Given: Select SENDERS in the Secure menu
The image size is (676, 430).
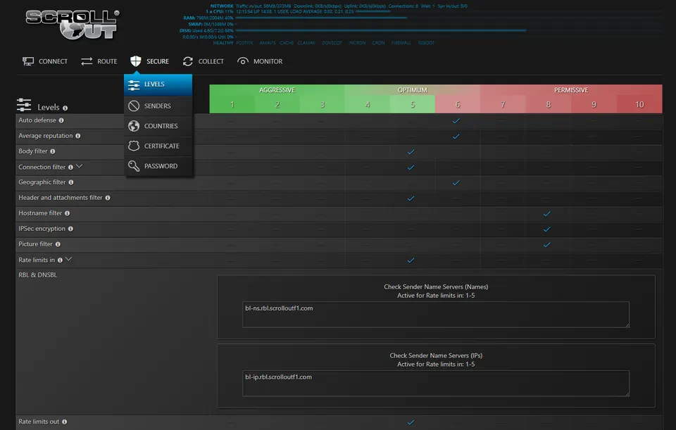Looking at the screenshot, I should click(158, 106).
